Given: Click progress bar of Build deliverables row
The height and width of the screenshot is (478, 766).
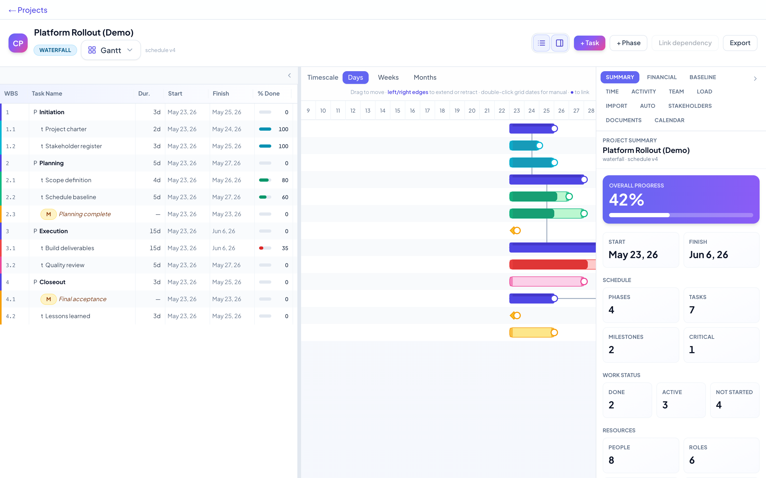Looking at the screenshot, I should (x=265, y=248).
